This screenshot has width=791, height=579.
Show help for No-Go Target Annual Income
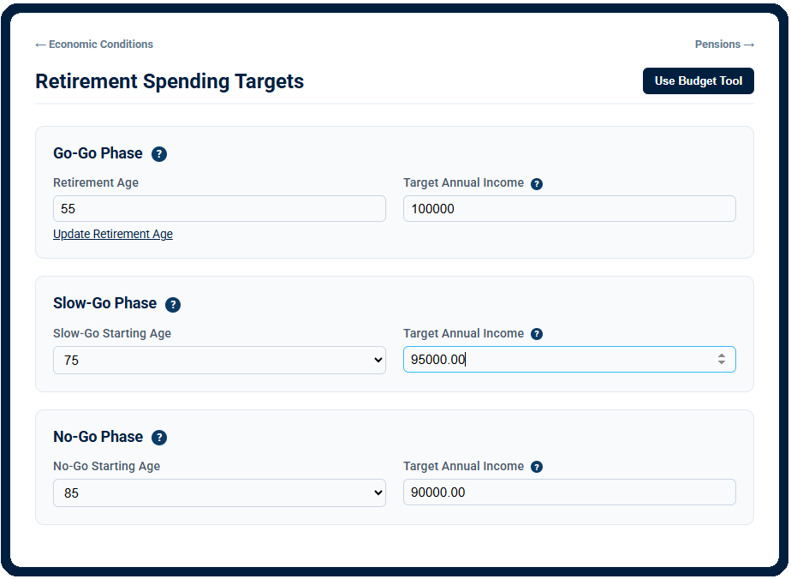537,467
